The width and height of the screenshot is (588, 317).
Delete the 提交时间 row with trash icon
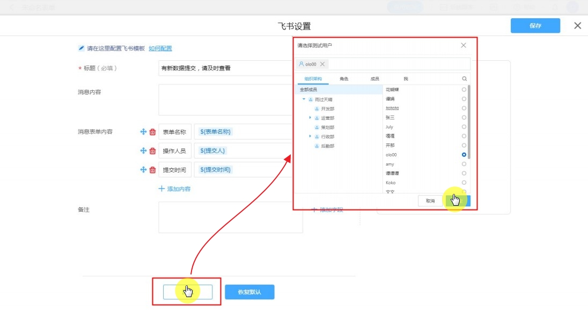click(152, 170)
